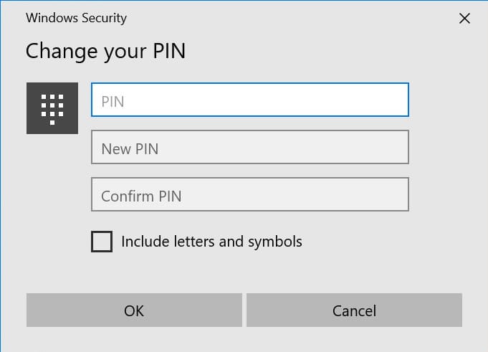Click the "Windows Security" title text
Image resolution: width=488 pixels, height=352 pixels.
[x=76, y=18]
